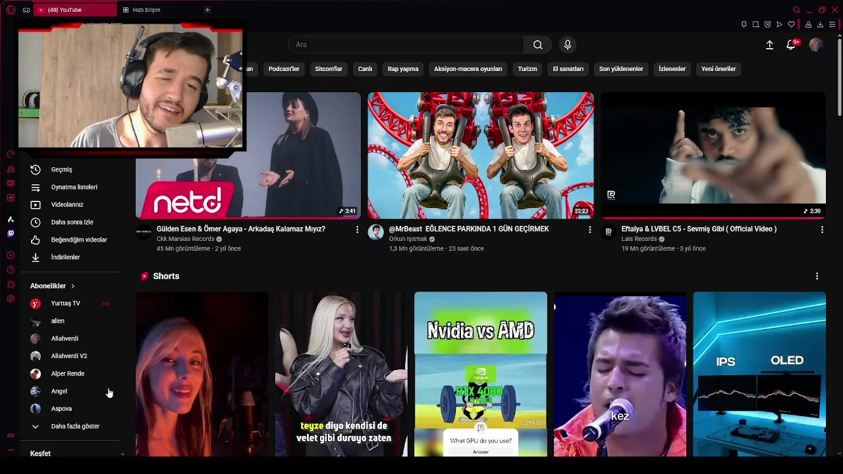Viewport: 843px width, 474px height.
Task: Open Opera easy setup sliders icon
Action: pyautogui.click(x=832, y=24)
